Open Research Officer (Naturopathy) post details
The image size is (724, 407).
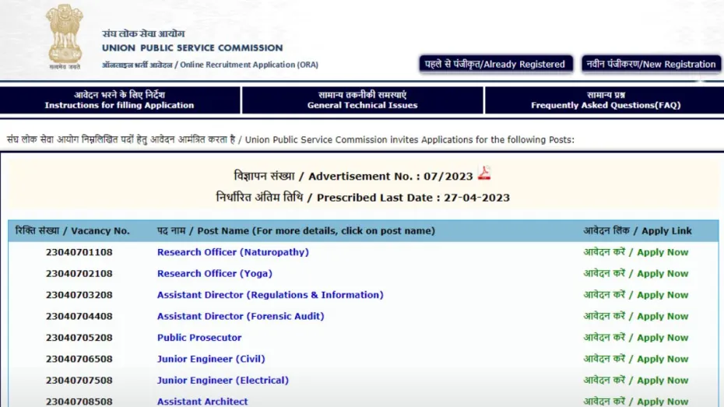pyautogui.click(x=233, y=252)
